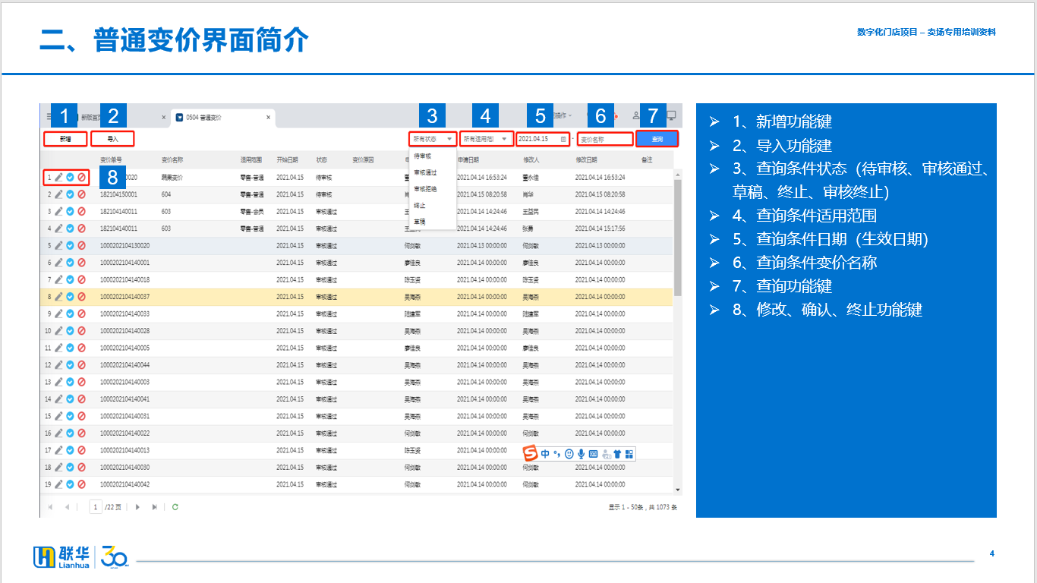Confirm row 12 with the blue checkmark icon
The height and width of the screenshot is (583, 1037).
70,365
